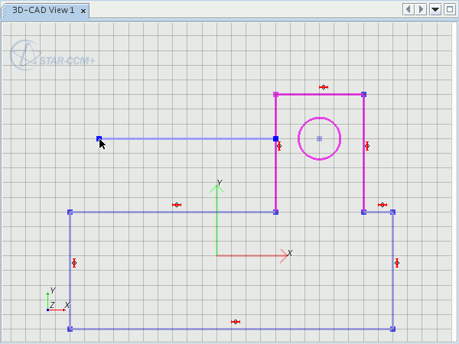459x344 pixels.
Task: Click the vertical constraint marker on the far-left line
Action: (74, 263)
